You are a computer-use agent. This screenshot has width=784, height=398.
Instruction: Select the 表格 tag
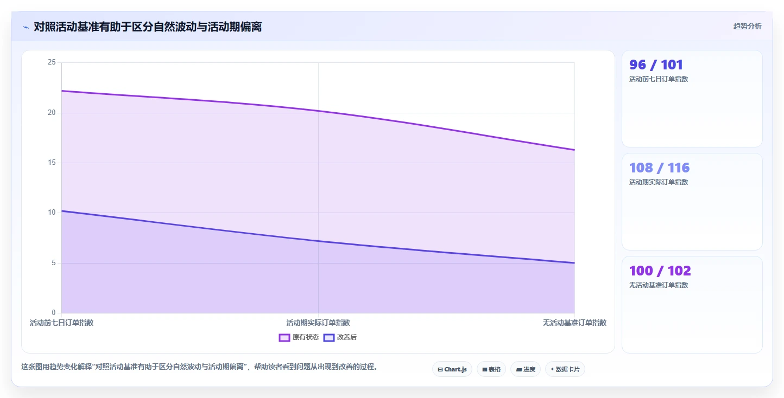(x=491, y=369)
